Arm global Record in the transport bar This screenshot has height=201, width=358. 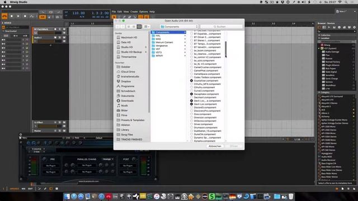pyautogui.click(x=25, y=16)
